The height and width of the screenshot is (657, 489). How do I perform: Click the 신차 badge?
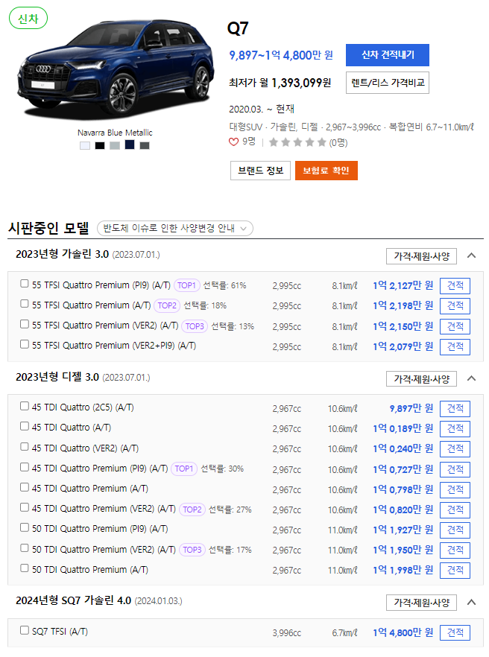pos(28,19)
